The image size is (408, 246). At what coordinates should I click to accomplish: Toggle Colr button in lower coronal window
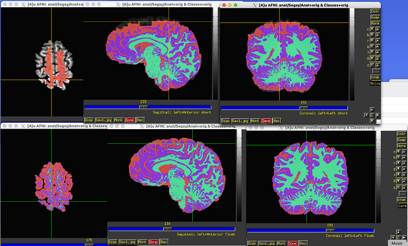tap(401, 134)
